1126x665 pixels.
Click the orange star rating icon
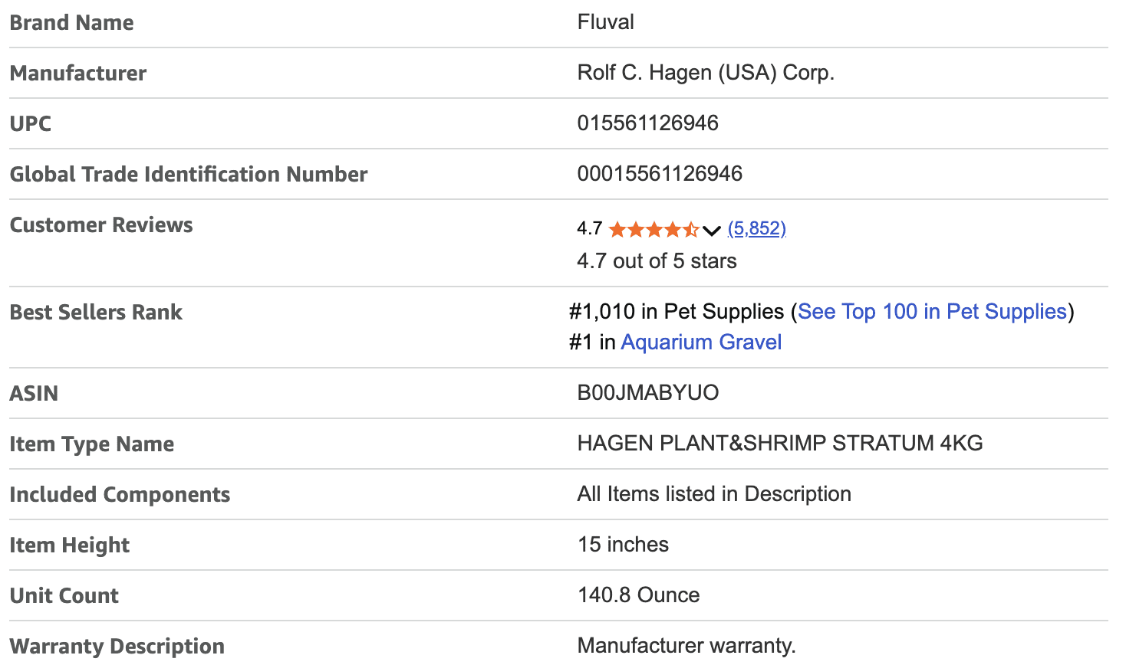tap(654, 229)
